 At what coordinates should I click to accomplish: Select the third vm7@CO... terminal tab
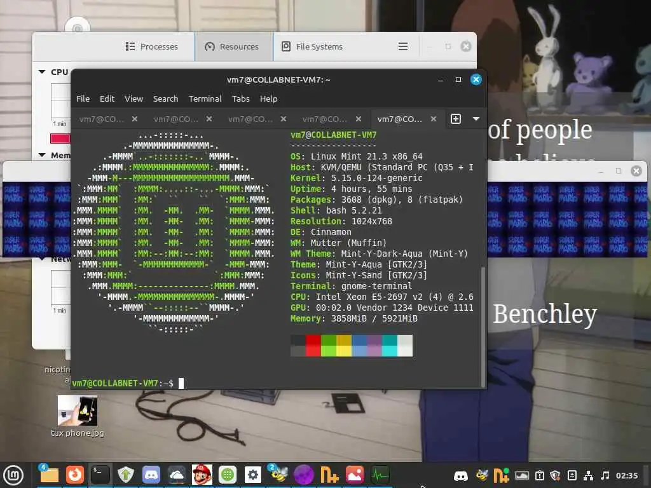click(250, 119)
